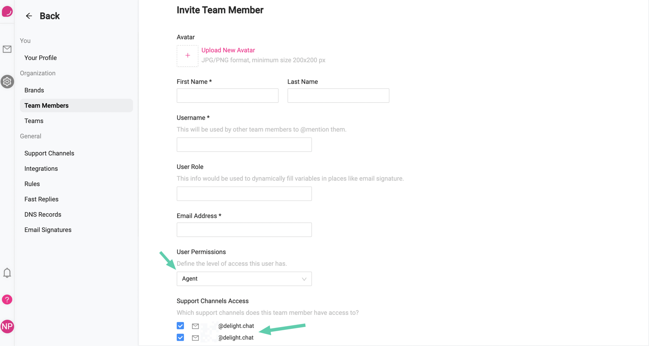Viewport: 649px width, 346px height.
Task: Open the NP user avatar menu
Action: 7,327
